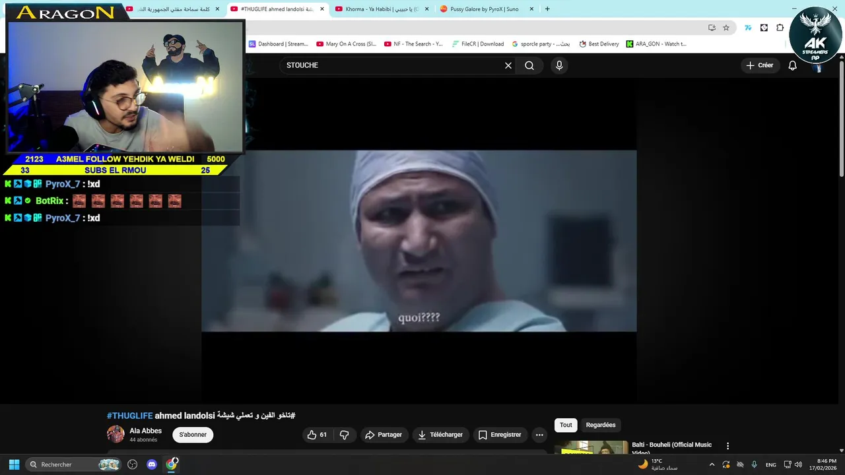Switch the ENG input language indicator
Image resolution: width=845 pixels, height=475 pixels.
pos(770,464)
